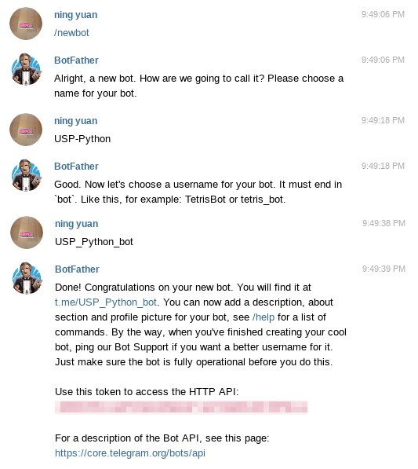Viewport: 418px width, 469px height.
Task: Click BotFather avatar beside 'Alright, a new bot'
Action: point(26,69)
